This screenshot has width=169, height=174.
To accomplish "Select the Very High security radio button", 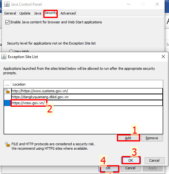I will coord(11,51).
